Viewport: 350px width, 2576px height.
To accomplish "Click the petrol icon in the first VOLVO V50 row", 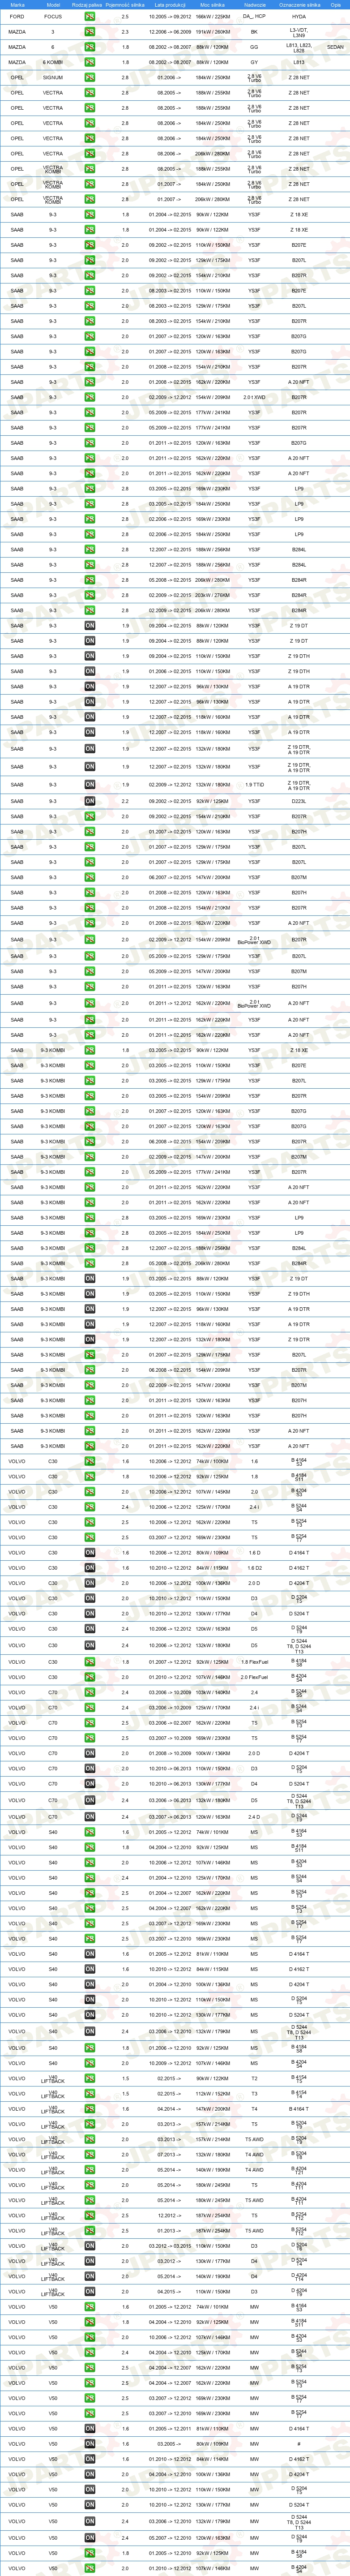I will 90,2307.
